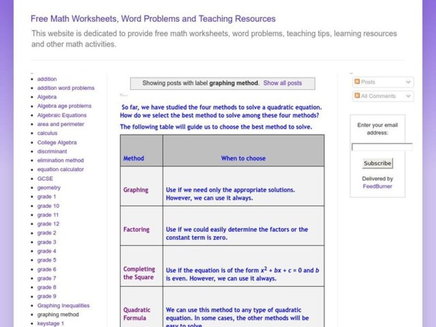Click the College Algebra label
Image resolution: width=436 pixels, height=327 pixels.
(x=57, y=142)
